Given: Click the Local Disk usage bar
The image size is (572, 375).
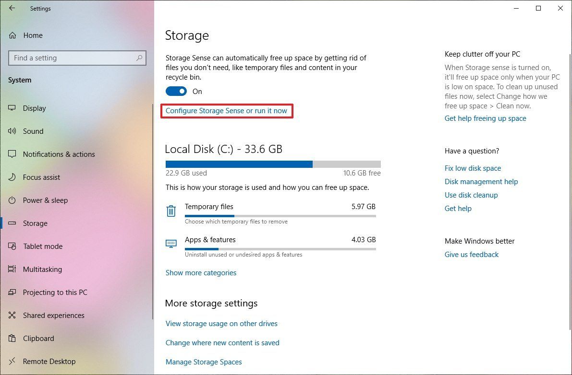Looking at the screenshot, I should (x=273, y=164).
